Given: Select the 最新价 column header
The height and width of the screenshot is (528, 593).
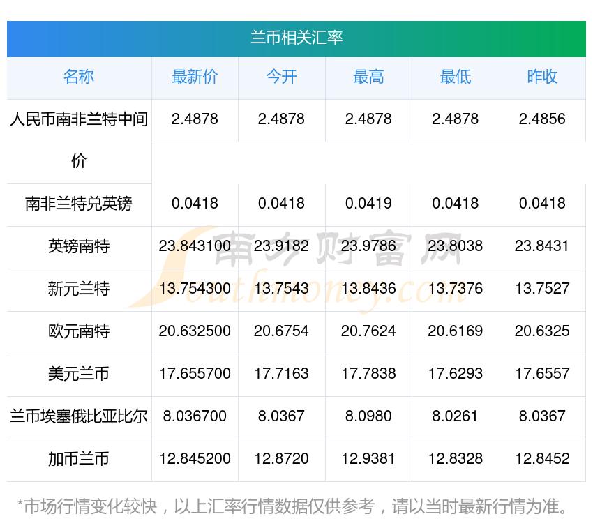Looking at the screenshot, I should 195,77.
